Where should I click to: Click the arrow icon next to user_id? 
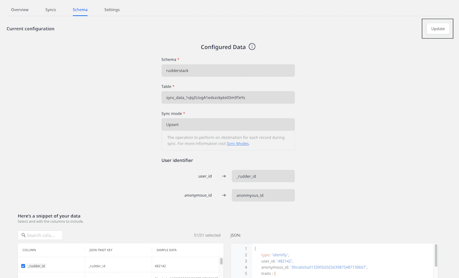click(223, 176)
